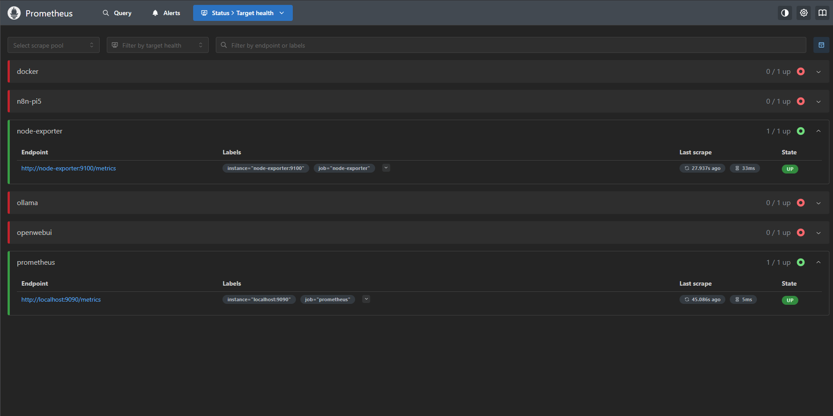The height and width of the screenshot is (416, 833).
Task: Click the instance="node-exporter:9100" label badge
Action: pyautogui.click(x=266, y=168)
